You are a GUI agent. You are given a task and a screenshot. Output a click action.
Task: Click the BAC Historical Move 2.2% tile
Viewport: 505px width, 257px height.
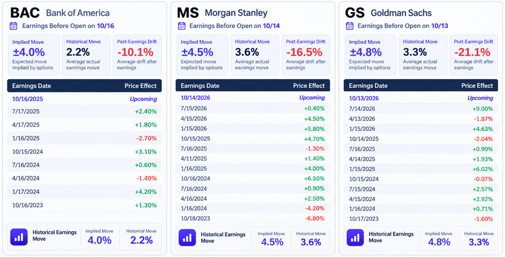pos(86,55)
